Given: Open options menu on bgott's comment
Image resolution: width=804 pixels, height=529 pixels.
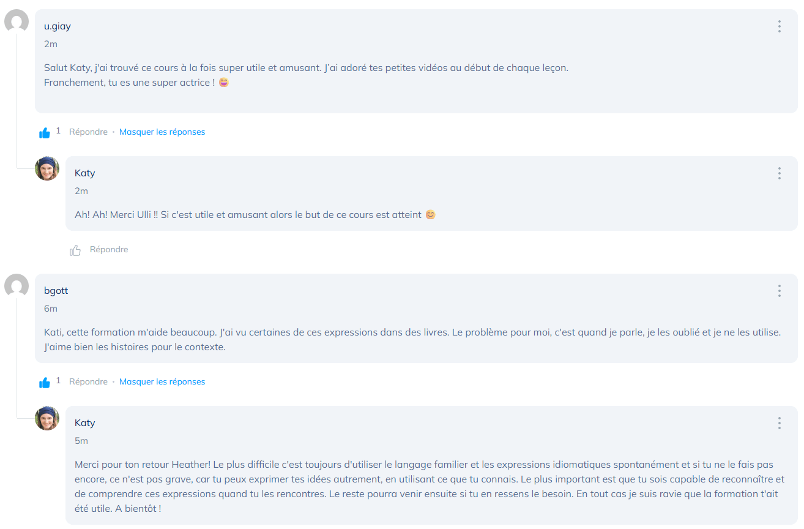Looking at the screenshot, I should (x=779, y=291).
